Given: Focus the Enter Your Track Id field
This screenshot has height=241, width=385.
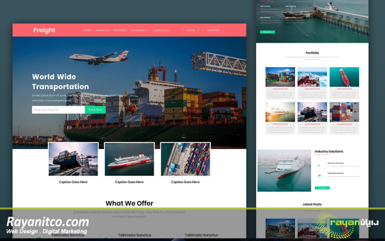Looking at the screenshot, I should tap(58, 110).
